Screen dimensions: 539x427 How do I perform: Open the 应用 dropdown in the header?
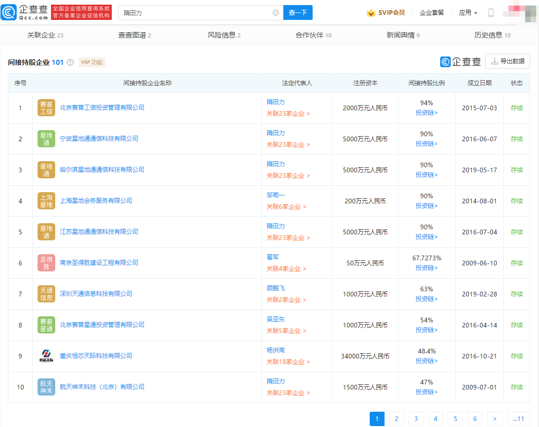coord(468,13)
